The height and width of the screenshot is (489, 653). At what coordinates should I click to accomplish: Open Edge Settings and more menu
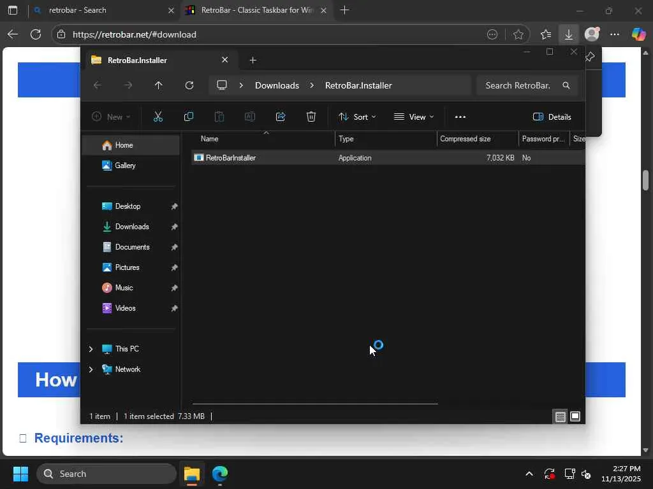(615, 34)
